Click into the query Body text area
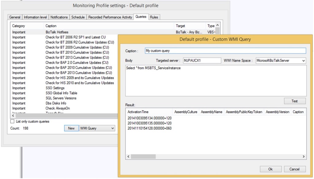 [216, 80]
